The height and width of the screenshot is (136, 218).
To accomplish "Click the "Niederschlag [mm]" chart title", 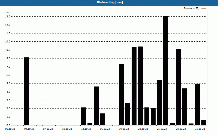I will pos(110,2).
